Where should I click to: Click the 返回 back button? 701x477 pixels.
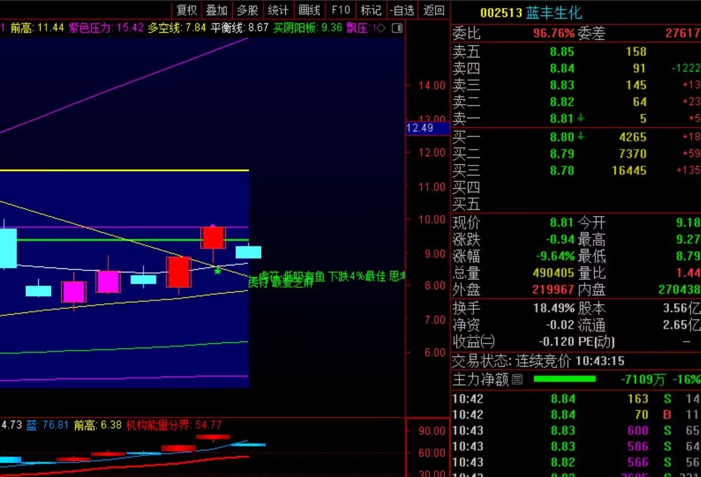(433, 10)
